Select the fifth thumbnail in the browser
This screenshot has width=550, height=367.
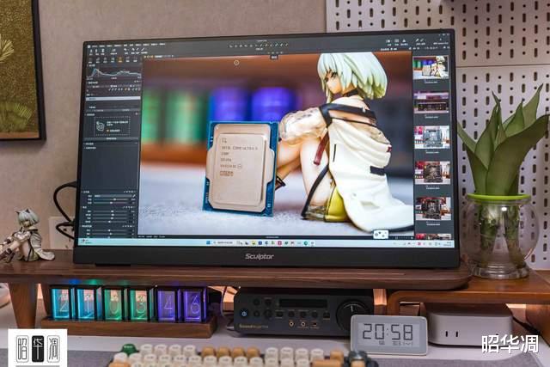click(x=433, y=208)
